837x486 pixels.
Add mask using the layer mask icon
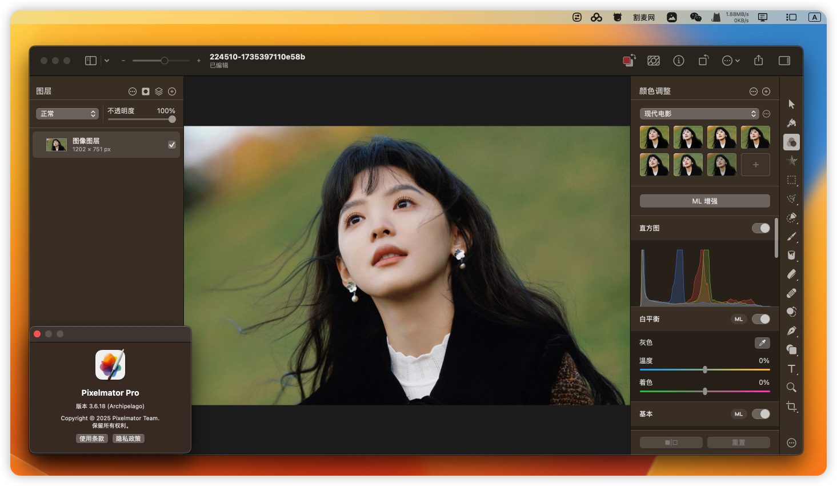146,91
